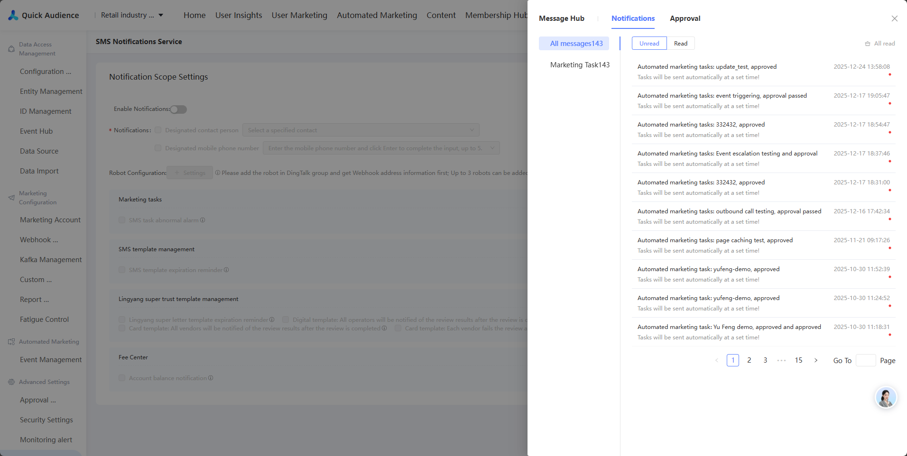Open the update_test approved notification
The width and height of the screenshot is (907, 456).
pos(764,72)
